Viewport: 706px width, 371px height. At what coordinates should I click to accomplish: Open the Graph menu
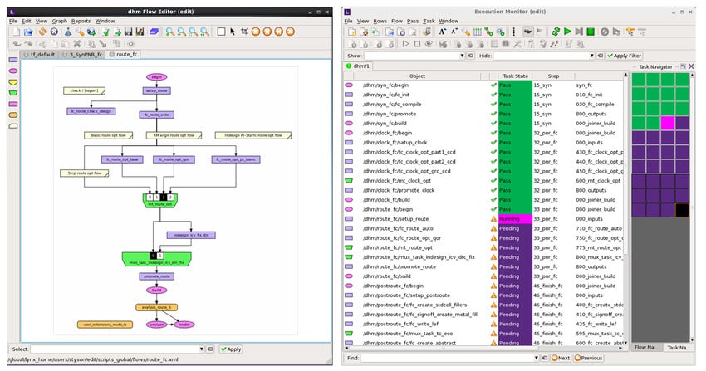[59, 21]
